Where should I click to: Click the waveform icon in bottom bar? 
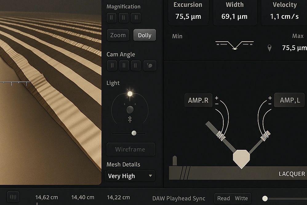pos(13,197)
